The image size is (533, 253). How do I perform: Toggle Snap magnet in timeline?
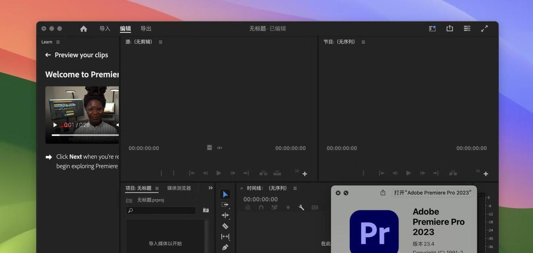[261, 208]
